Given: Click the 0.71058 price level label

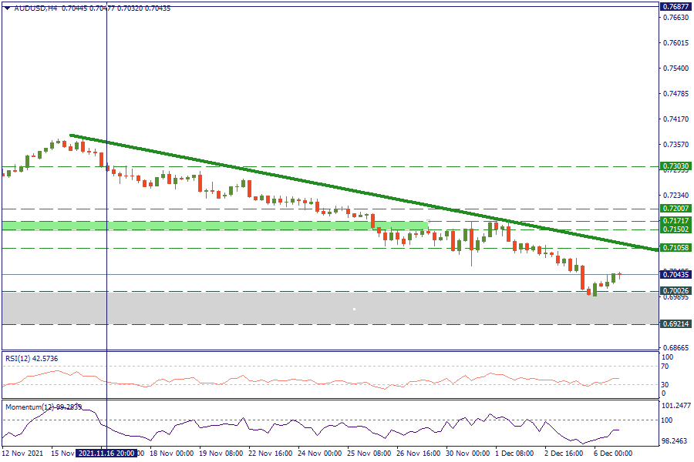Looking at the screenshot, I should click(x=675, y=248).
